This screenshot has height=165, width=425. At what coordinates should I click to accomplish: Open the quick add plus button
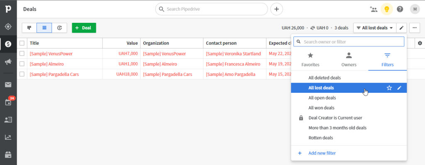pos(276,9)
